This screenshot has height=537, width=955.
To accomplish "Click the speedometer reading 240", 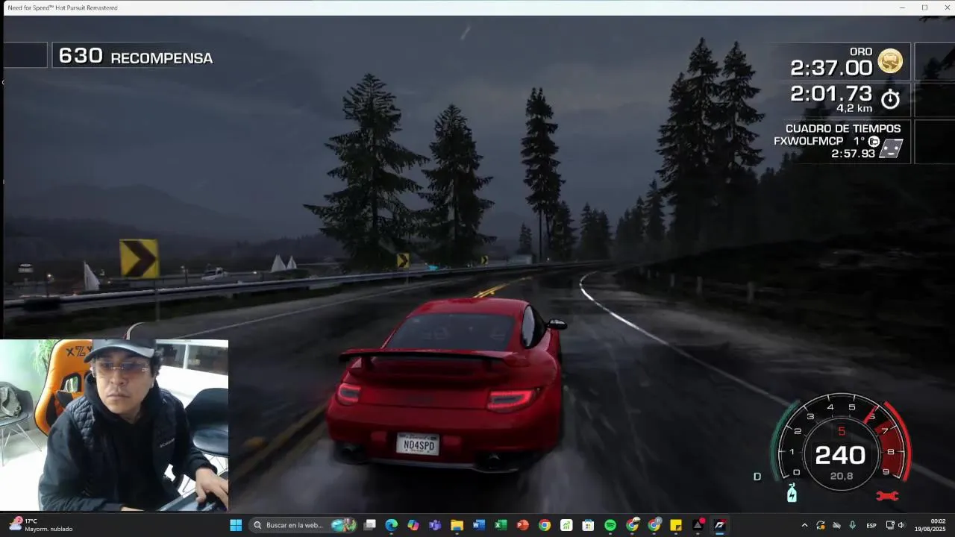I will 840,455.
